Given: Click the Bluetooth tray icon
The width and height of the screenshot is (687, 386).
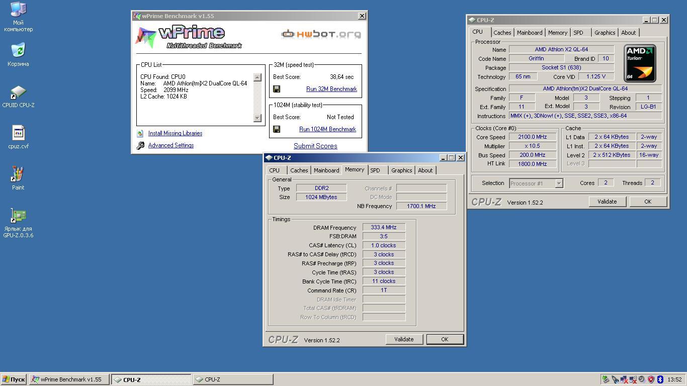Looking at the screenshot, I should [660, 379].
